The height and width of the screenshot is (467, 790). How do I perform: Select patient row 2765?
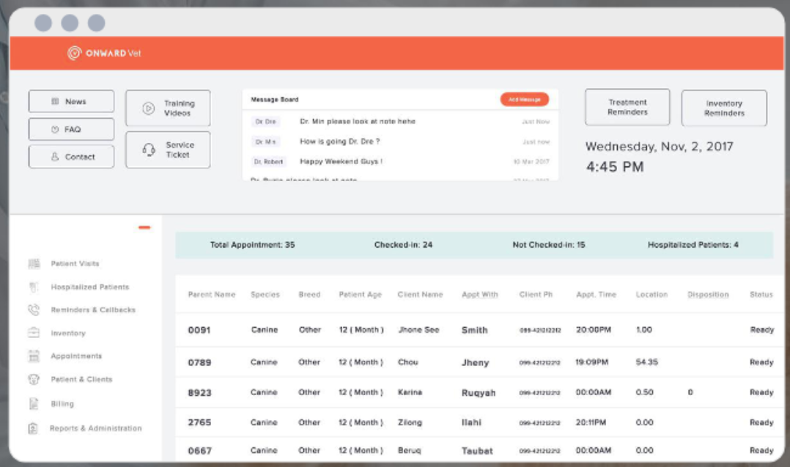(479, 423)
